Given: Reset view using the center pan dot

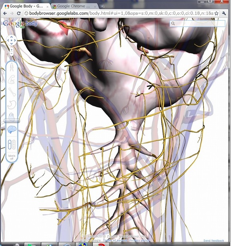Looking at the screenshot, I should [x=12, y=40].
